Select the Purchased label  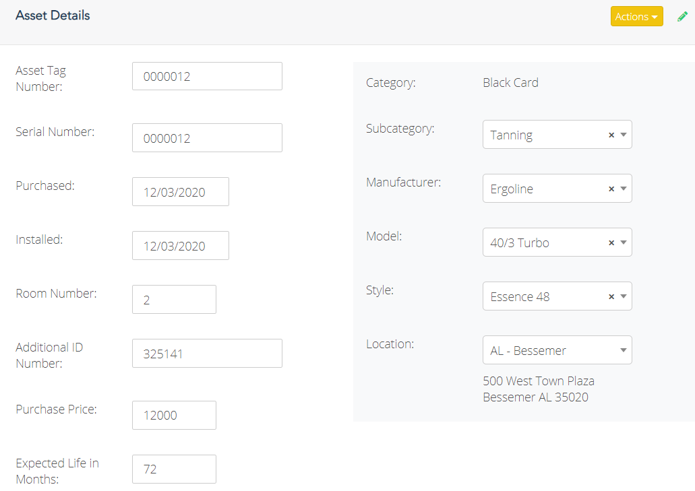[x=45, y=186]
